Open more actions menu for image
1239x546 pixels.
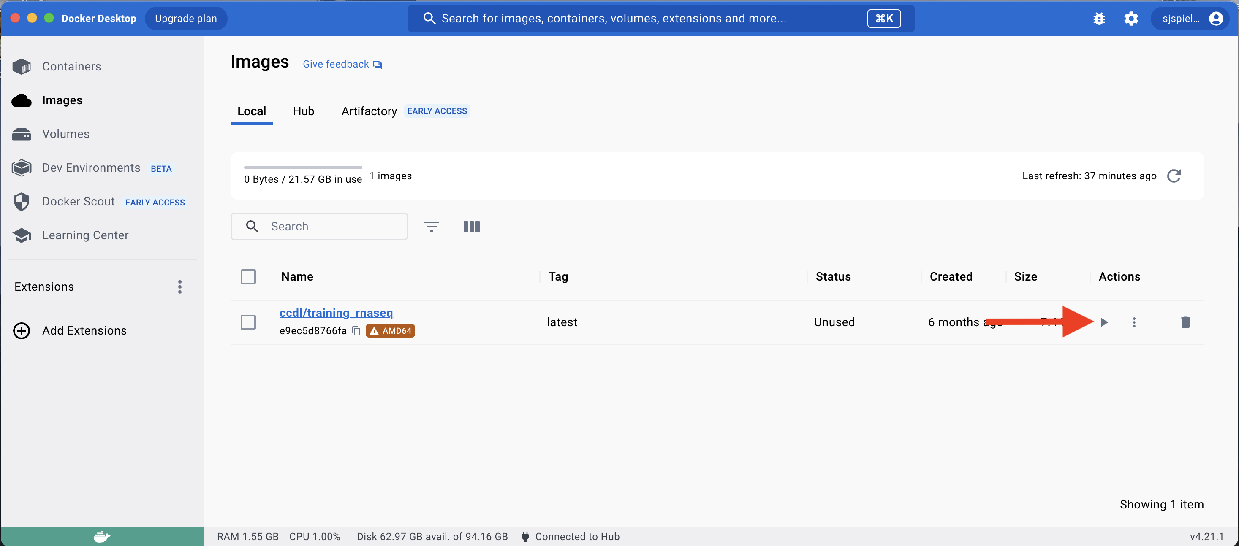tap(1134, 322)
